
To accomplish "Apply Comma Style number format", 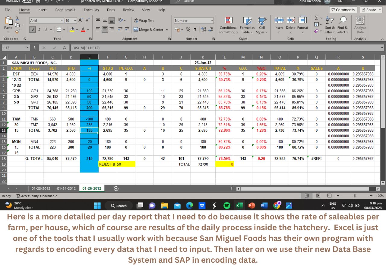I will tap(195, 29).
